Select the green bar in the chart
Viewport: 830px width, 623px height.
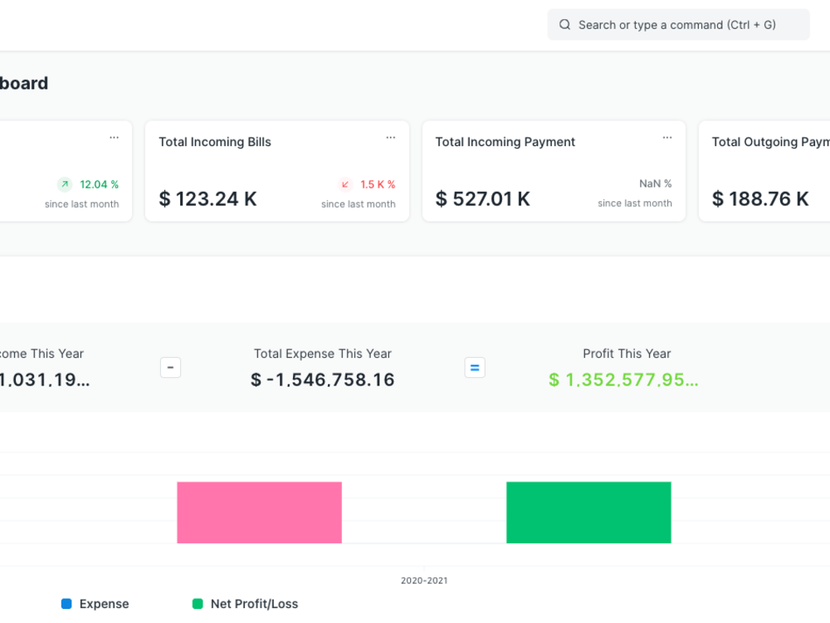[x=588, y=512]
